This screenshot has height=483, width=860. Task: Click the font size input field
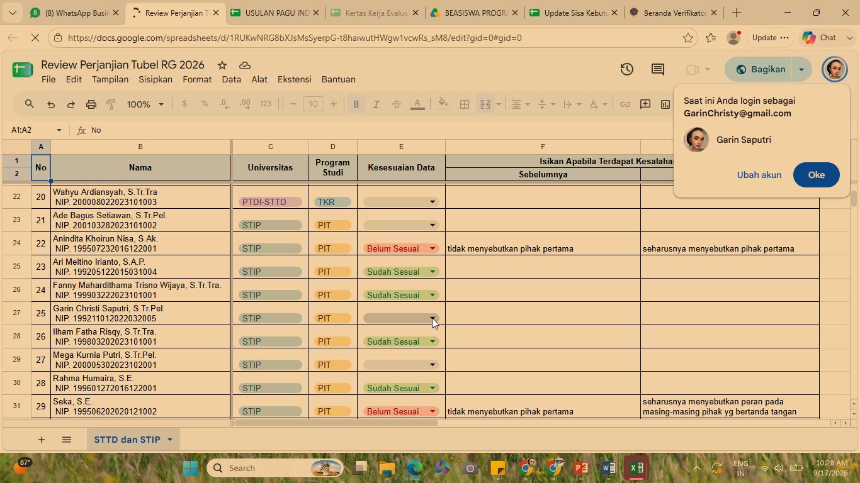[313, 104]
